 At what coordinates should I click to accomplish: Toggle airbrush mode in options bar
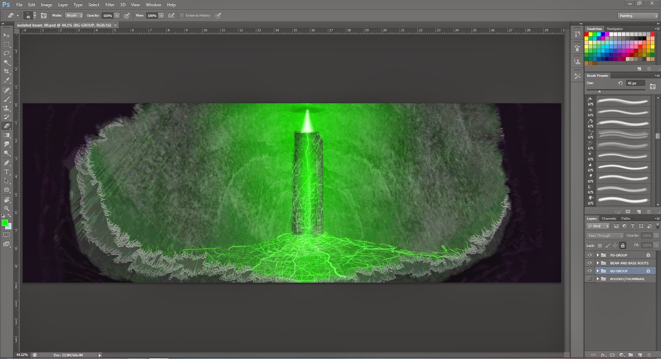point(171,15)
